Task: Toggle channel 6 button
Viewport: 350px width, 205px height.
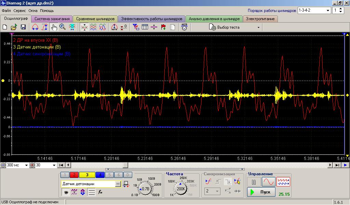Action: coord(119,175)
